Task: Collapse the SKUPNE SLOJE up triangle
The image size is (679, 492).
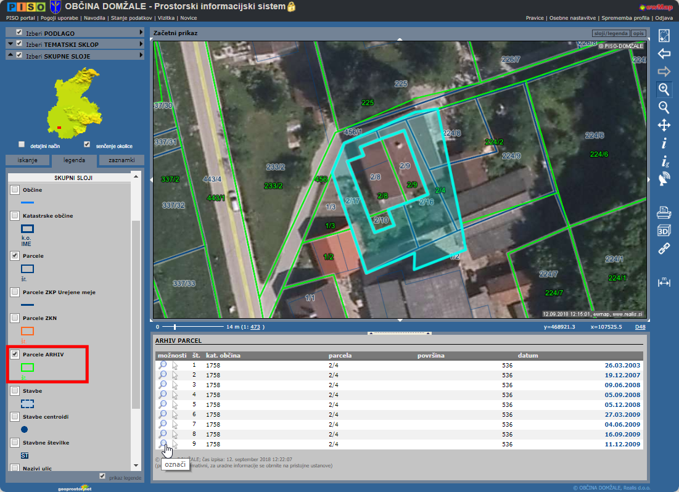Action: (10, 55)
